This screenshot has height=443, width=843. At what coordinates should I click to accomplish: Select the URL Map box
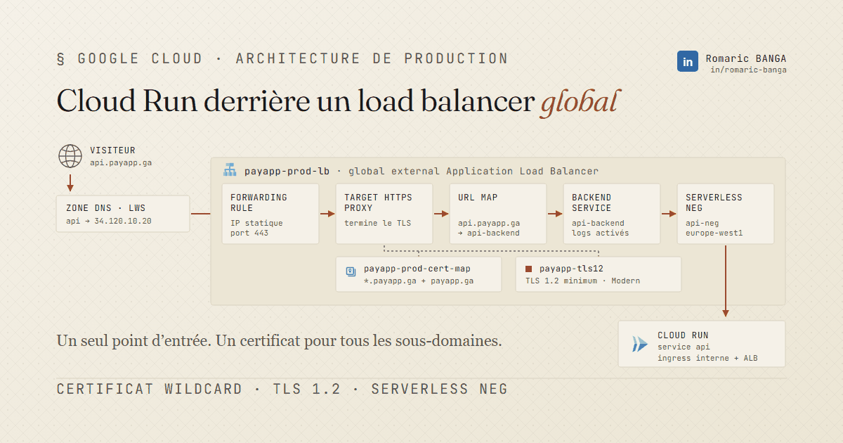point(498,214)
